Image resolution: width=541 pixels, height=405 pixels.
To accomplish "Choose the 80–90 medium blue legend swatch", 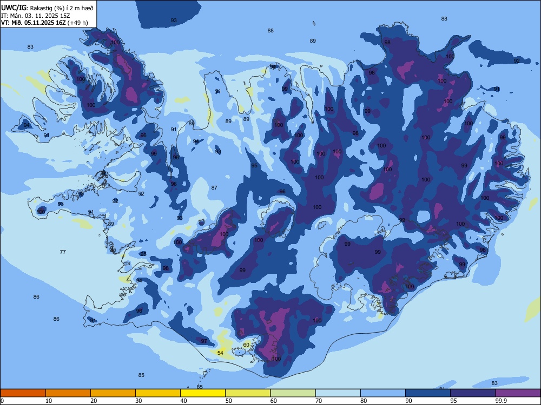I will pos(383,393).
